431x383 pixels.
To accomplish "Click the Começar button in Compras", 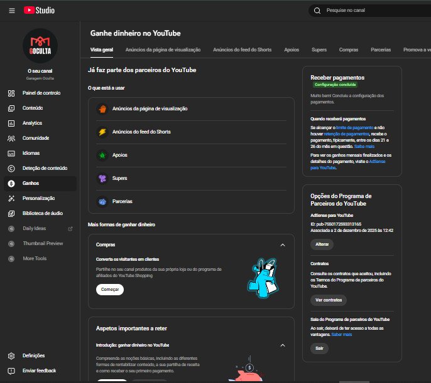I will pyautogui.click(x=110, y=290).
